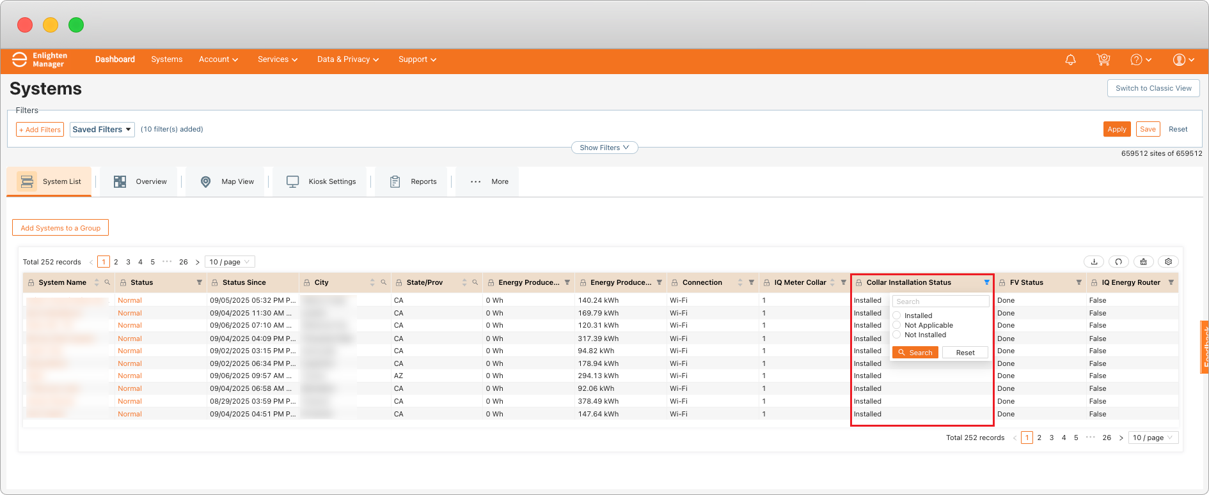Go to the Dashboard menu item
1209x495 pixels.
click(x=115, y=59)
